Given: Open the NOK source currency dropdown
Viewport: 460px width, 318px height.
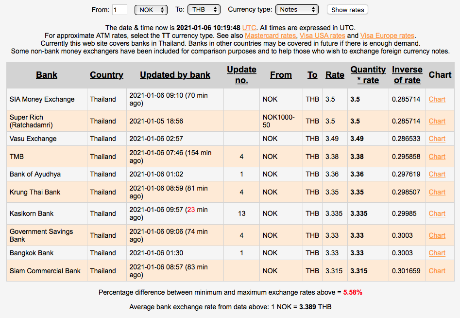Looking at the screenshot, I should pyautogui.click(x=151, y=10).
